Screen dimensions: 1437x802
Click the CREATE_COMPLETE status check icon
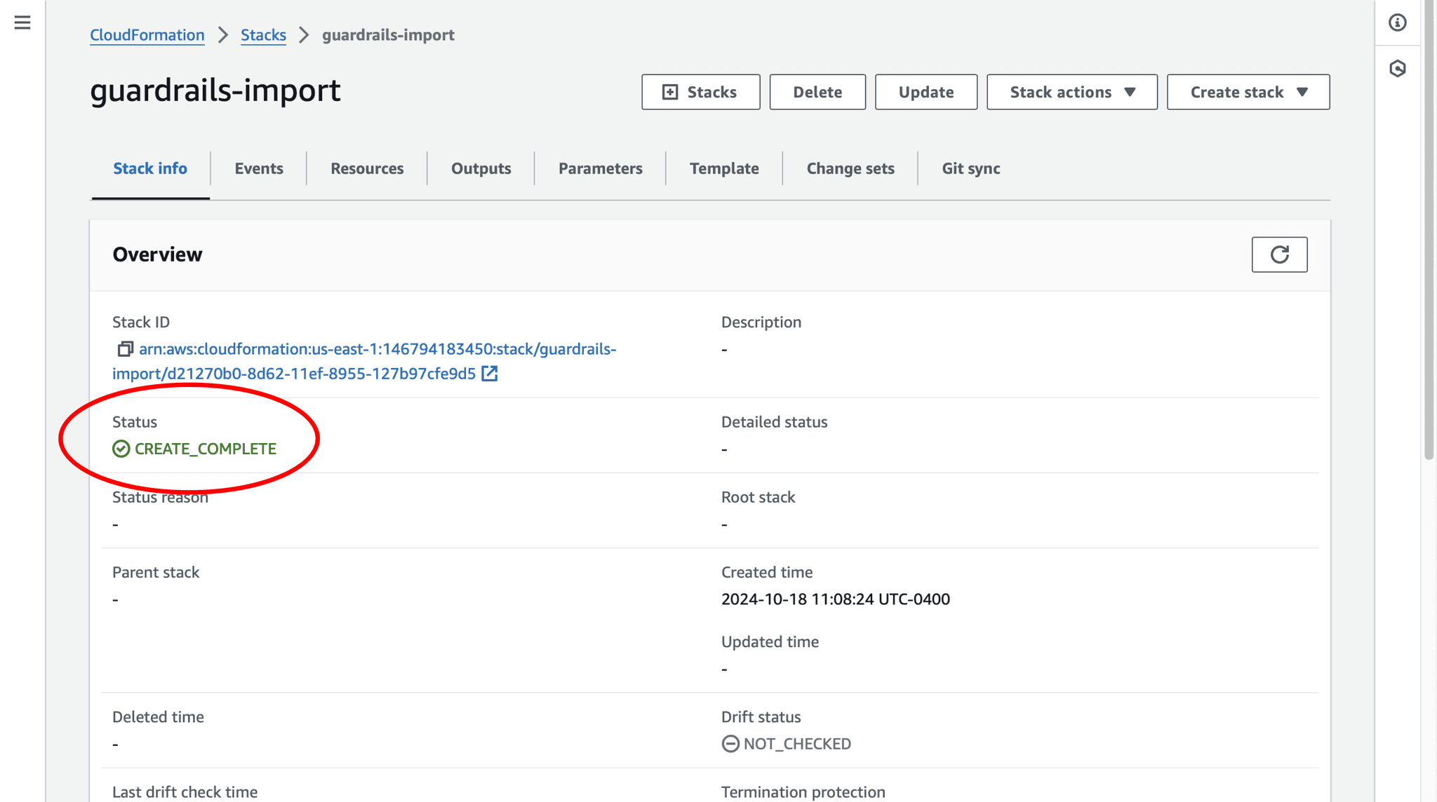tap(121, 449)
